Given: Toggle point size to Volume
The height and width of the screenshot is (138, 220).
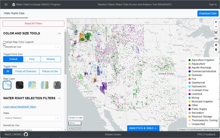Looking at the screenshot, I should click(x=51, y=59).
